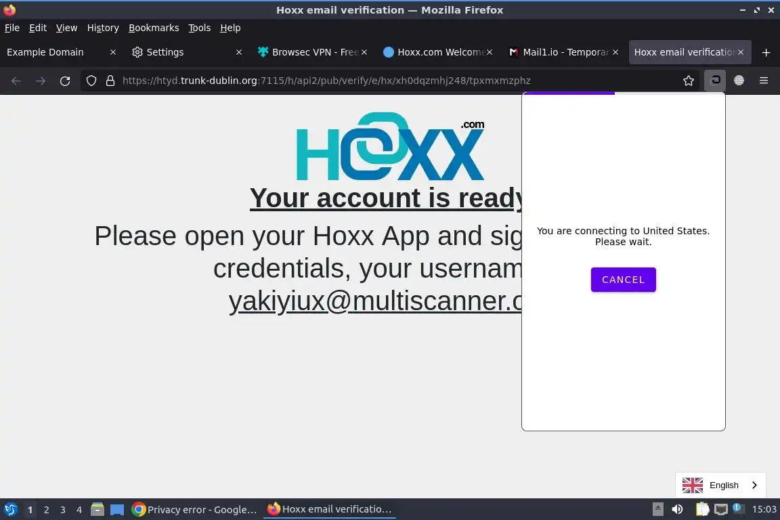Close the Hoxx email verification tab
780x520 pixels.
(x=741, y=52)
